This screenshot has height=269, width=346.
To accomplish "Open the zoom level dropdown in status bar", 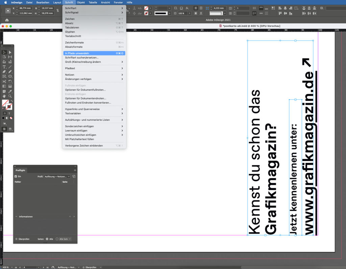I will click(12, 267).
